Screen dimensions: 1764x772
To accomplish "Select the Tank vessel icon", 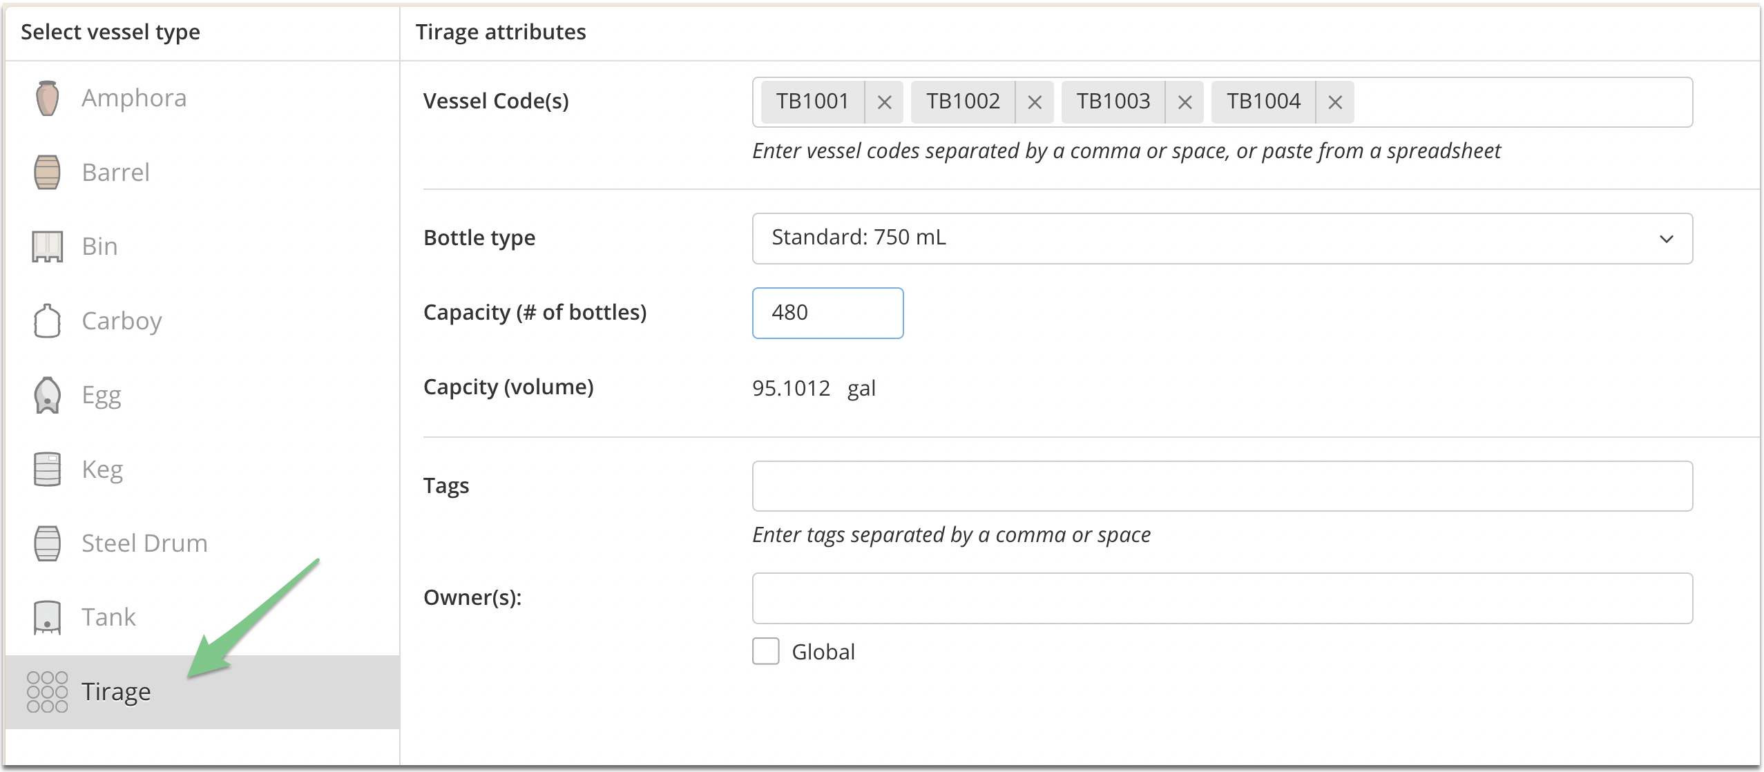I will coord(47,617).
